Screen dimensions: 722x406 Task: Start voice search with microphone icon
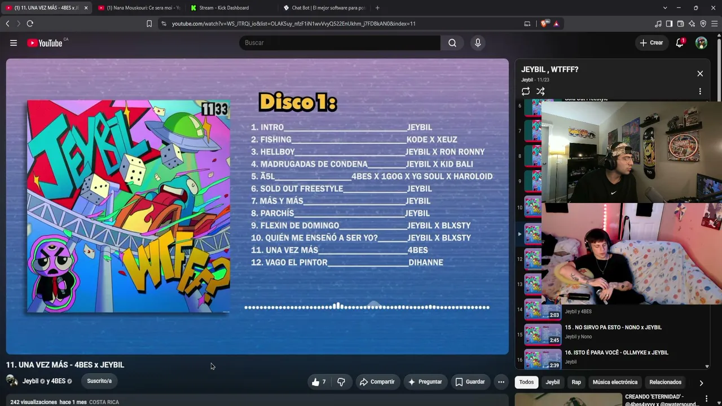[478, 43]
